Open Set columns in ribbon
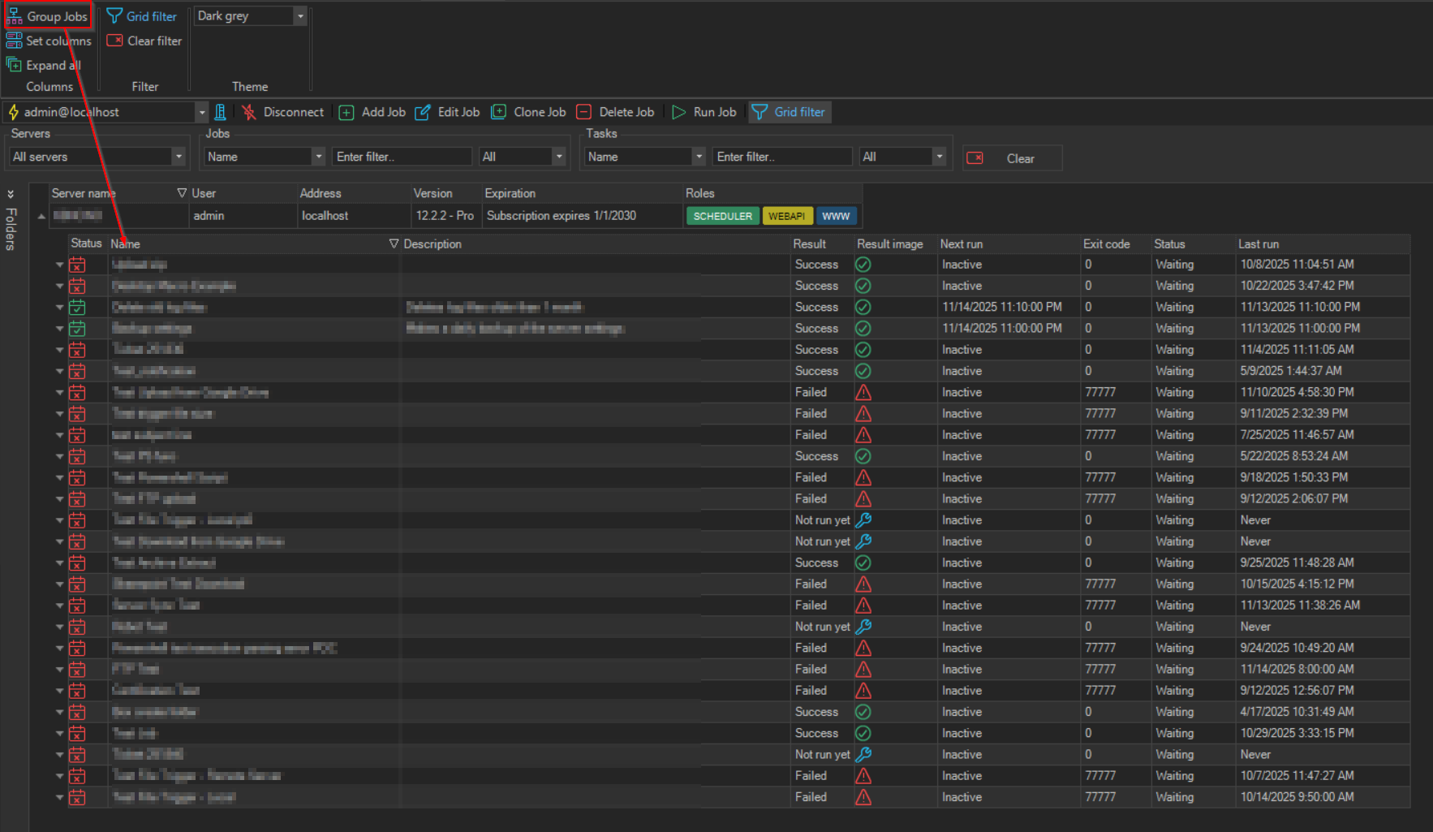Image resolution: width=1433 pixels, height=832 pixels. (x=49, y=41)
